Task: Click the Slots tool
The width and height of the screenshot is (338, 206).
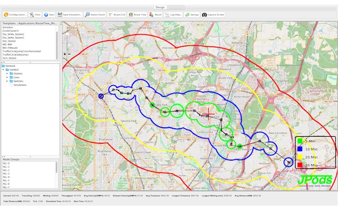Action: pos(35,15)
